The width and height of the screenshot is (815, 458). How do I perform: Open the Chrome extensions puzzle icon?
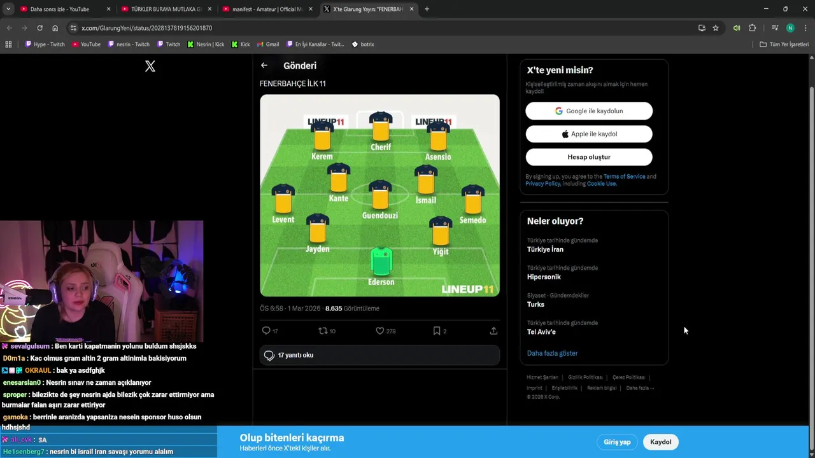(752, 28)
